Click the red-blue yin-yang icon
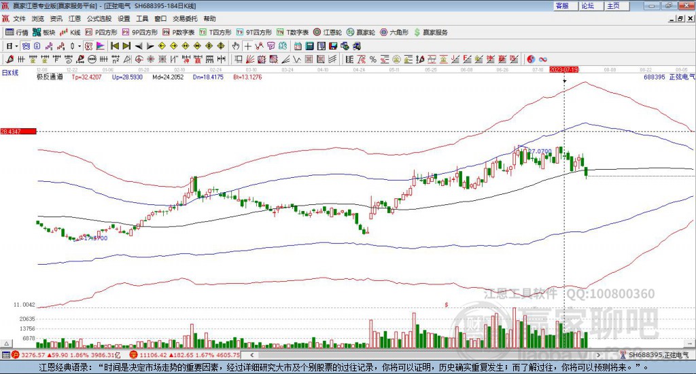 point(531,59)
